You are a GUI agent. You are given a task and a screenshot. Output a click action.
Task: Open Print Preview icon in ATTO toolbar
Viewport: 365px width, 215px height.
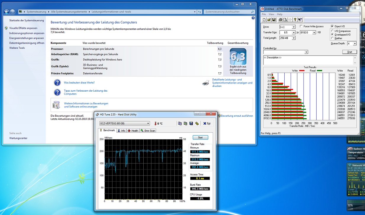[x=285, y=20]
